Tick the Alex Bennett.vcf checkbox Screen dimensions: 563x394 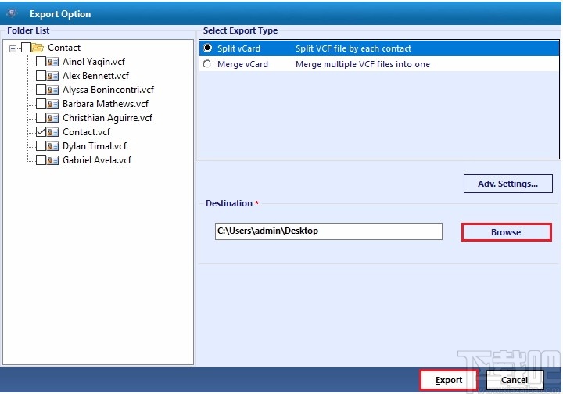click(41, 76)
